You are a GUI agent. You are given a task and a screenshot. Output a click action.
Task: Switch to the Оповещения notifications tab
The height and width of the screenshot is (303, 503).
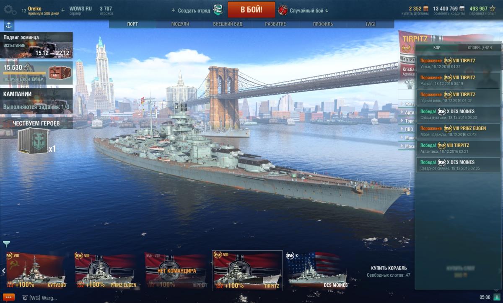pos(480,48)
